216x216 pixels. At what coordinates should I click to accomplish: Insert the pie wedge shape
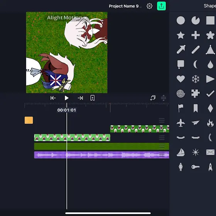[x=196, y=20]
